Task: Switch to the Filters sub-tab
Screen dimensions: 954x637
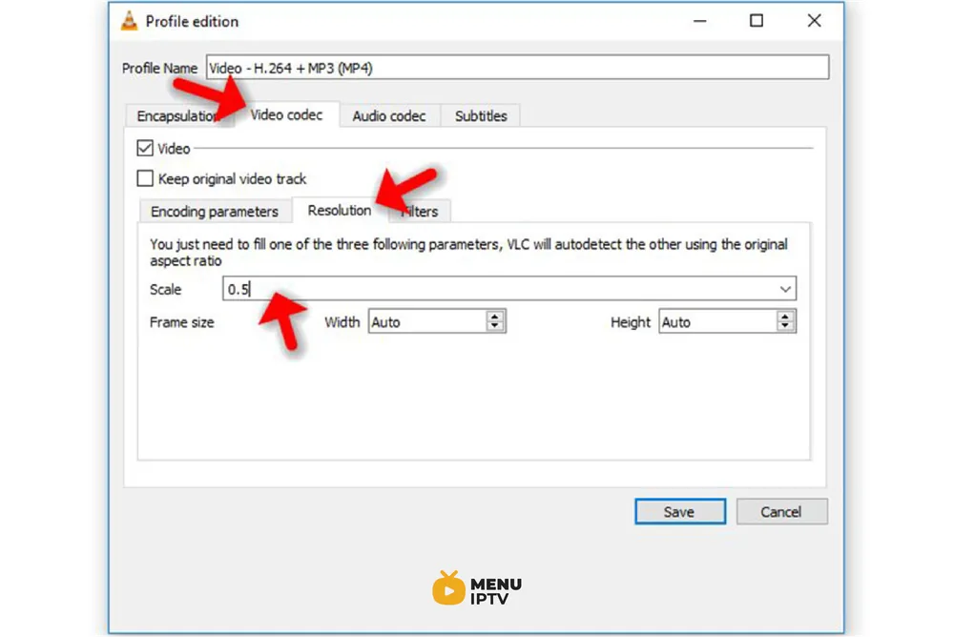Action: click(419, 211)
